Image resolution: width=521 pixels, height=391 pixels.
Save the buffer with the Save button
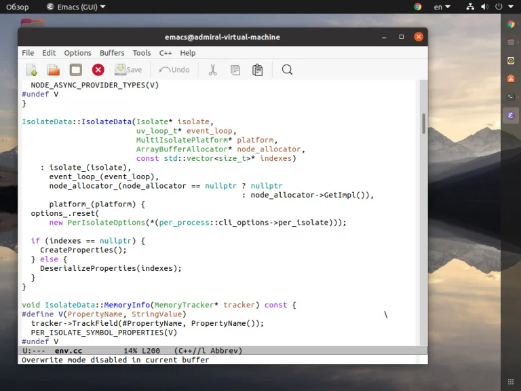[128, 69]
